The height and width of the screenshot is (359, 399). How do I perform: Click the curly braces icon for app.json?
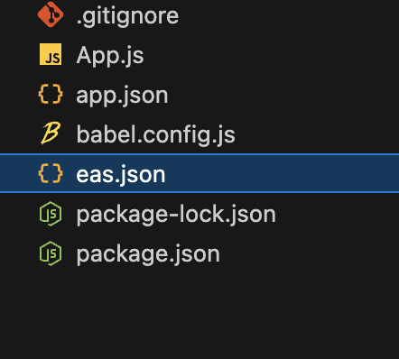[51, 94]
